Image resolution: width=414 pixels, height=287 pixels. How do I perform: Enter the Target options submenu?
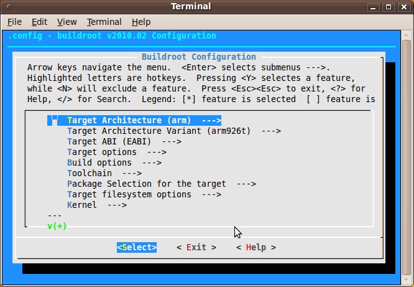tap(116, 153)
